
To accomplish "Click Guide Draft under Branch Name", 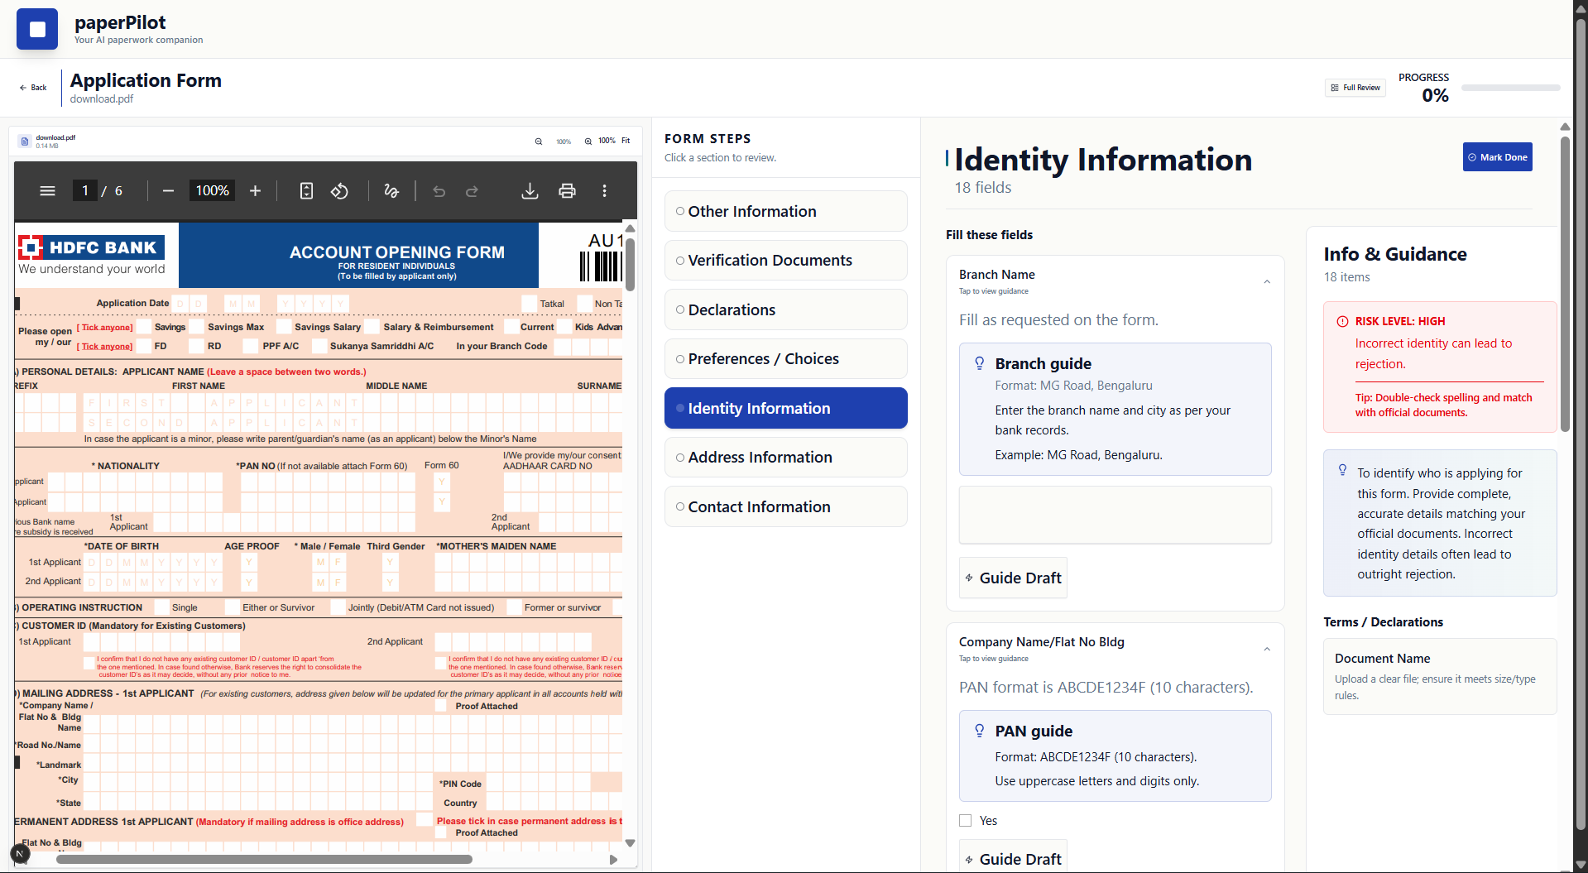I will (1013, 578).
